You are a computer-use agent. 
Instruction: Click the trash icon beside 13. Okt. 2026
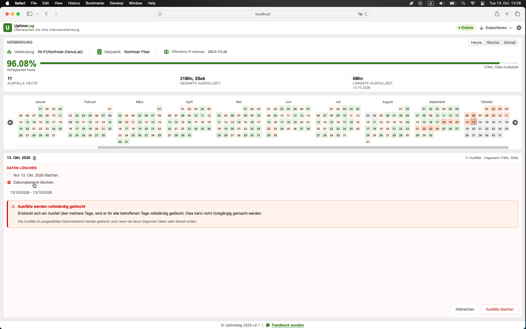[35, 158]
